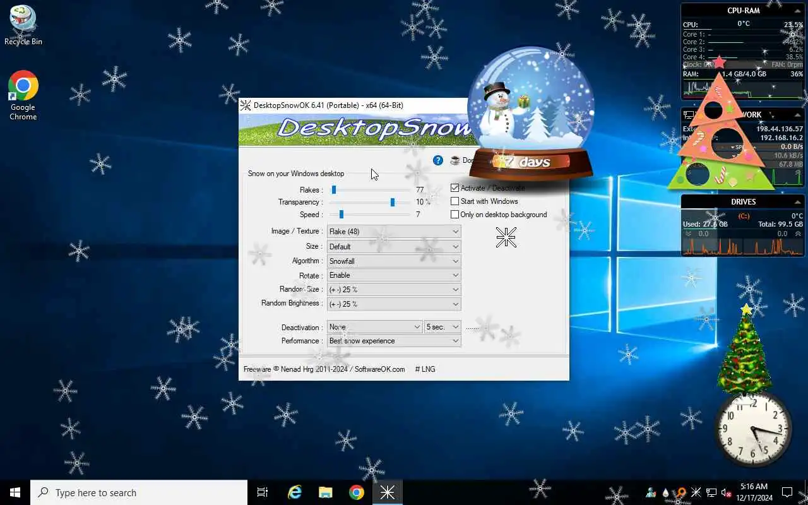Viewport: 808px width, 505px height.
Task: Open the network tray icon
Action: [x=711, y=492]
